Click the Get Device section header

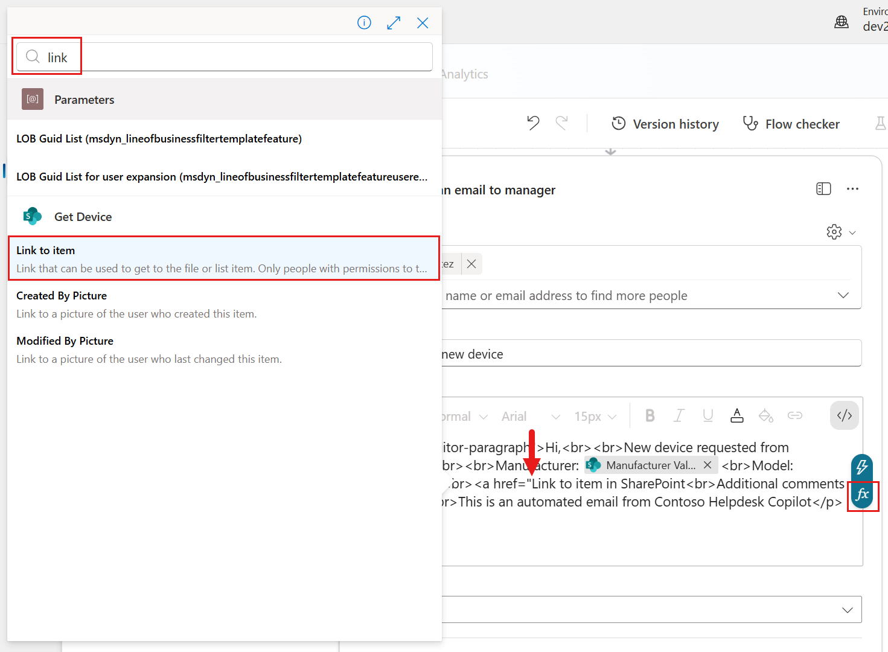(x=83, y=216)
